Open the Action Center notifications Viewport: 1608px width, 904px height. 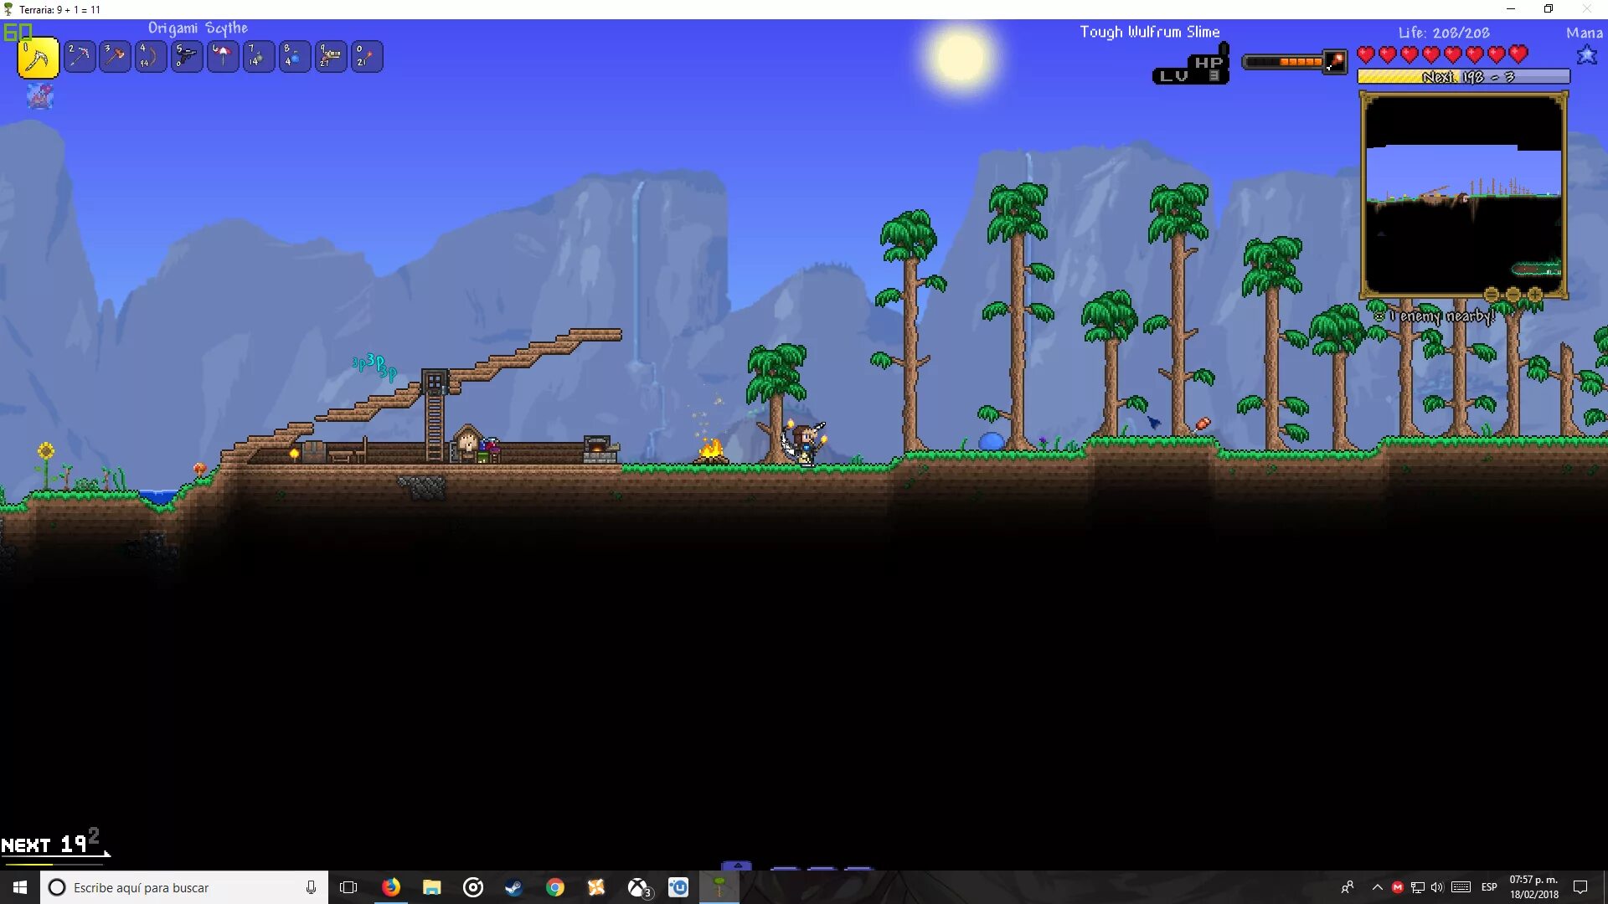tap(1580, 887)
